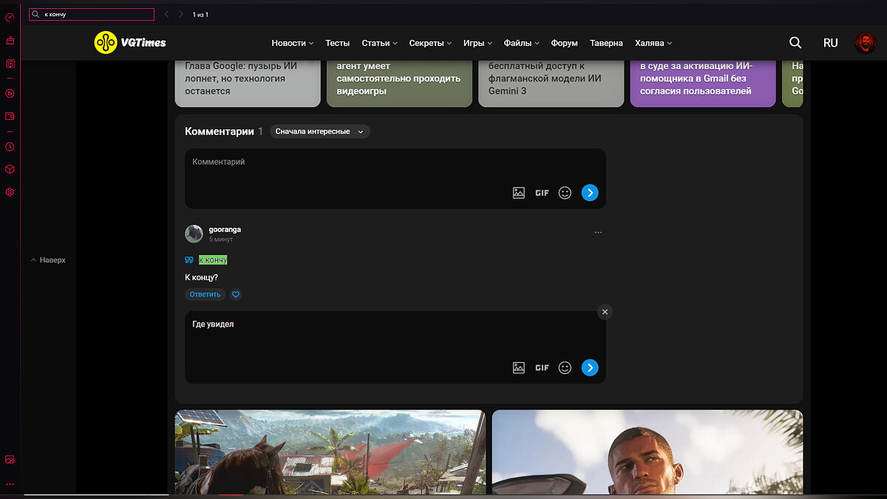Insert GIF in the reply box
Image resolution: width=887 pixels, height=499 pixels.
click(542, 367)
